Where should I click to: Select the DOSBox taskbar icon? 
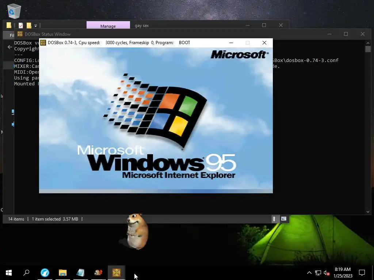coord(117,272)
